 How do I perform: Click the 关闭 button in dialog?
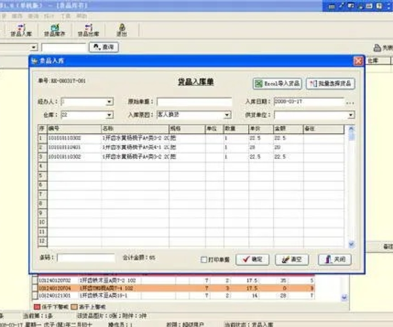click(x=335, y=260)
